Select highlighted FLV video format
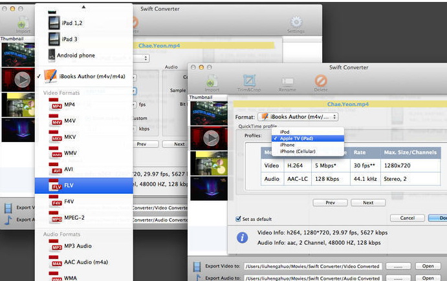 [x=84, y=185]
